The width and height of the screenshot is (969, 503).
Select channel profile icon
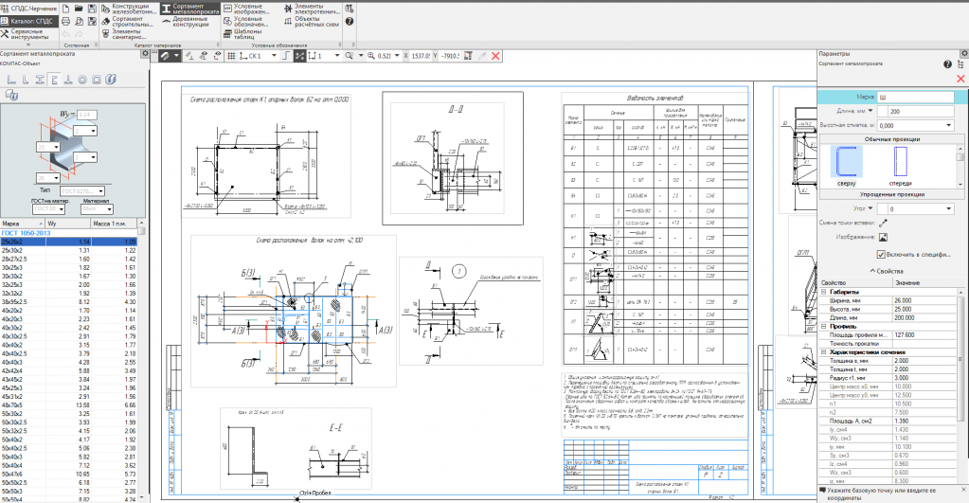click(x=54, y=79)
